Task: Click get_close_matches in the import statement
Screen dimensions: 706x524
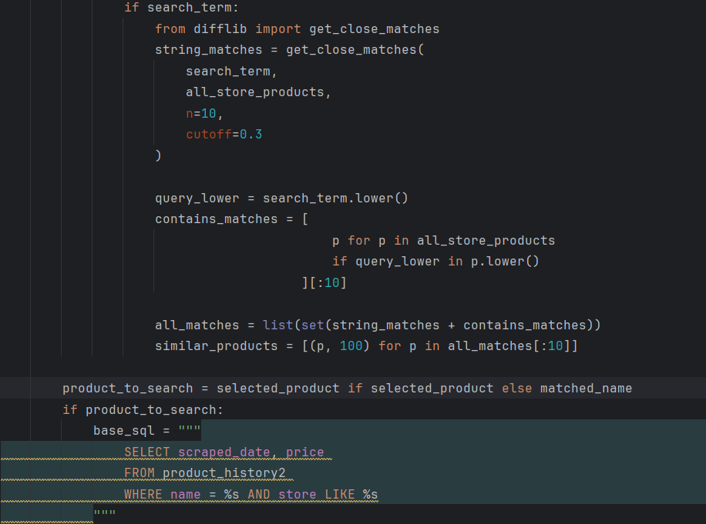Action: (x=374, y=28)
